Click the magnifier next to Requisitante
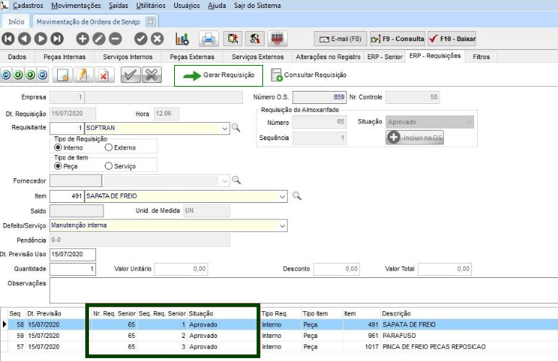Screen dimensions: 558x361 (236, 128)
